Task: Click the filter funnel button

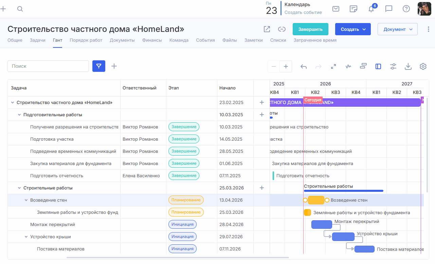Action: coord(99,66)
